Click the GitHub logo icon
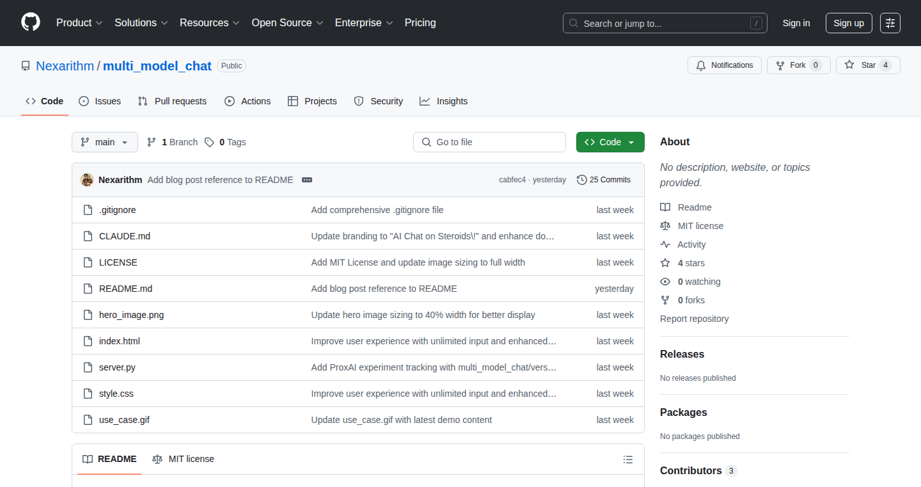921x487 pixels. 31,22
